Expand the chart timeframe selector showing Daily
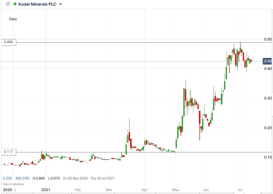273x194 pixels. click(x=13, y=19)
